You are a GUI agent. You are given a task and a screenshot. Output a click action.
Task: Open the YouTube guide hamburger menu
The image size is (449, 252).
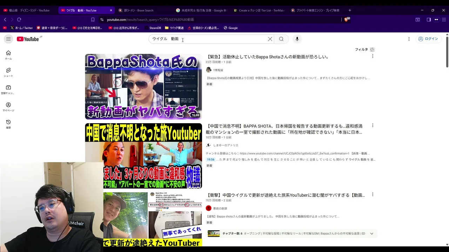8,39
